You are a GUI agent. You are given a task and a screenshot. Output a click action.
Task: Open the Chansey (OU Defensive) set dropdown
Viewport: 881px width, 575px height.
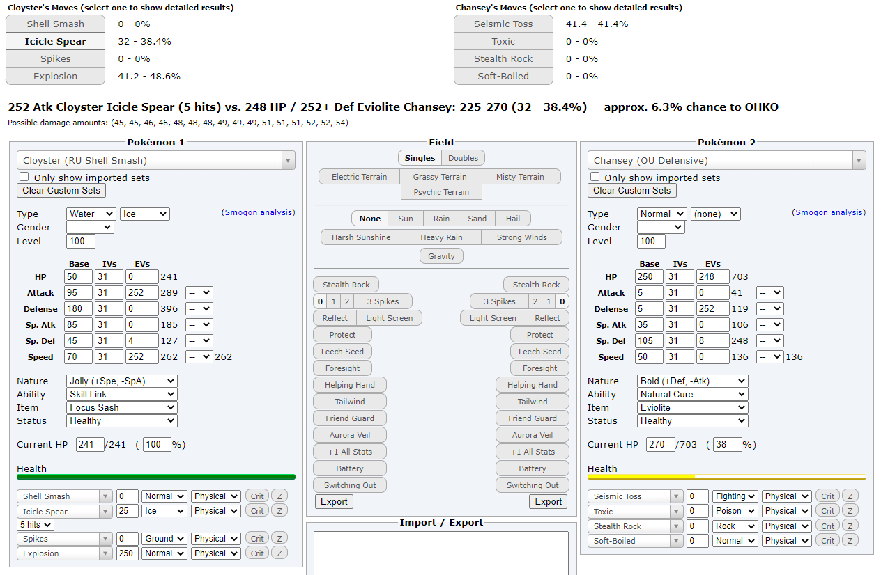pyautogui.click(x=726, y=160)
